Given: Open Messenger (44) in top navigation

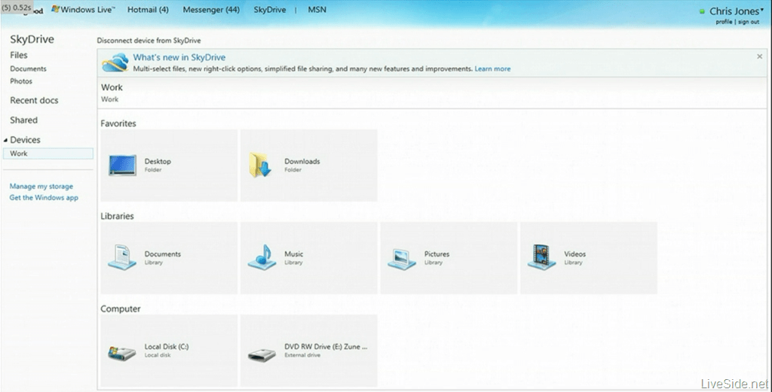Looking at the screenshot, I should pyautogui.click(x=211, y=9).
